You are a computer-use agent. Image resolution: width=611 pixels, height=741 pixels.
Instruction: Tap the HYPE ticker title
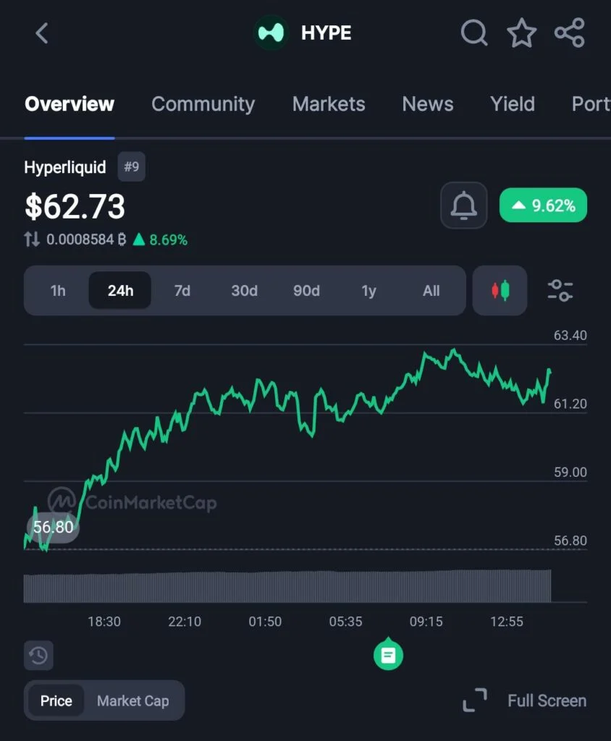pos(326,33)
